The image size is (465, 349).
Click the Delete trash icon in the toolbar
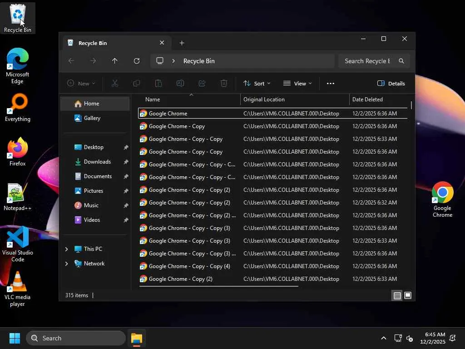click(224, 84)
